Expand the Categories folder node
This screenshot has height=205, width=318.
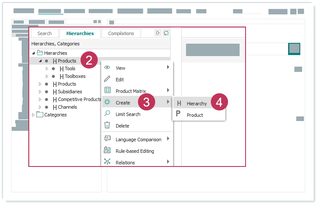33,115
